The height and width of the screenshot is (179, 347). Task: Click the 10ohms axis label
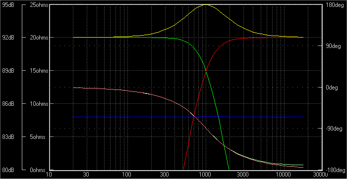point(39,103)
